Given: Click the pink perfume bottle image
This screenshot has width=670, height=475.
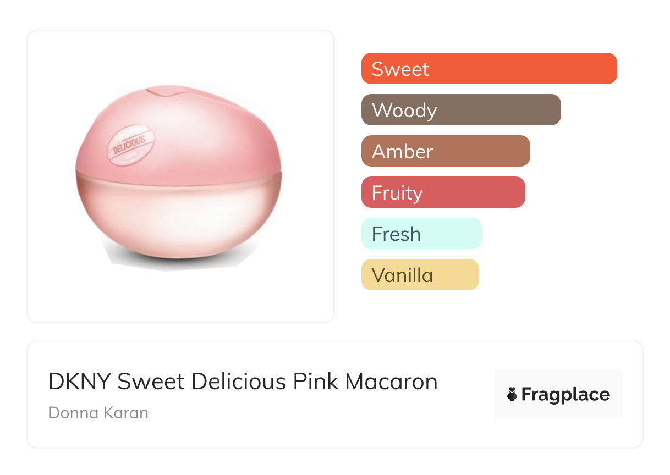Looking at the screenshot, I should pos(179,177).
